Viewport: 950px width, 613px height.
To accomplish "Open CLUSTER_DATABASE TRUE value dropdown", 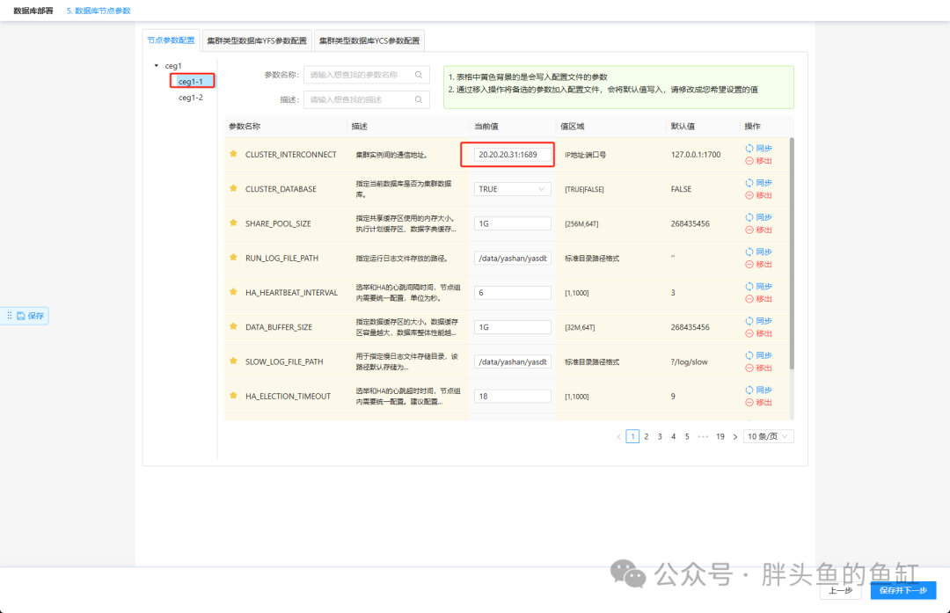I will (513, 189).
